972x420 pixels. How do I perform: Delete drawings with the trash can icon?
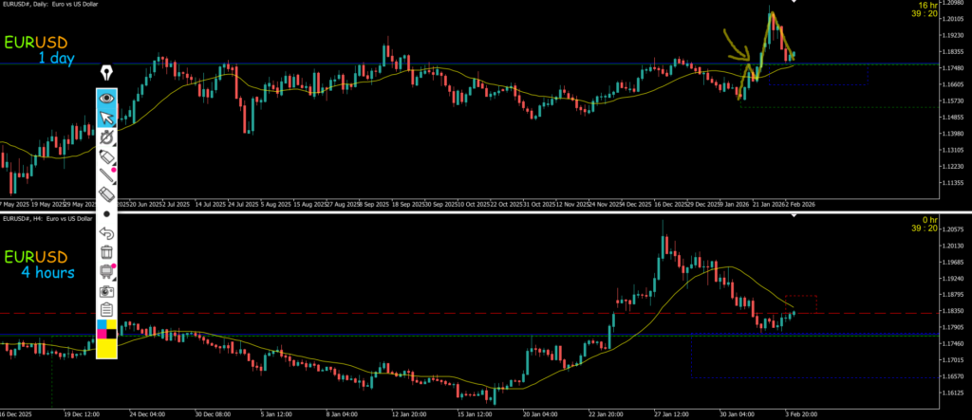106,252
